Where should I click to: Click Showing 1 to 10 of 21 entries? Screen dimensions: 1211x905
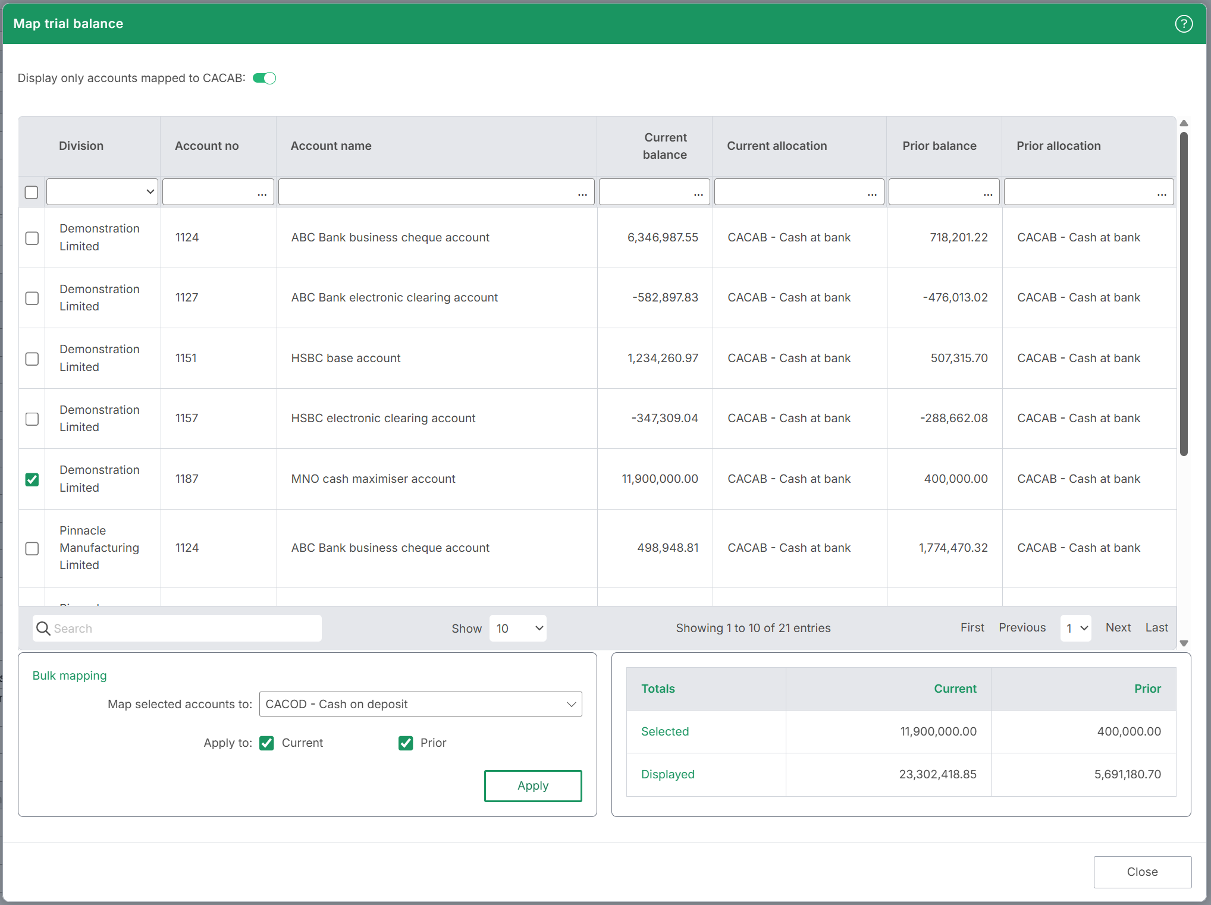(753, 628)
